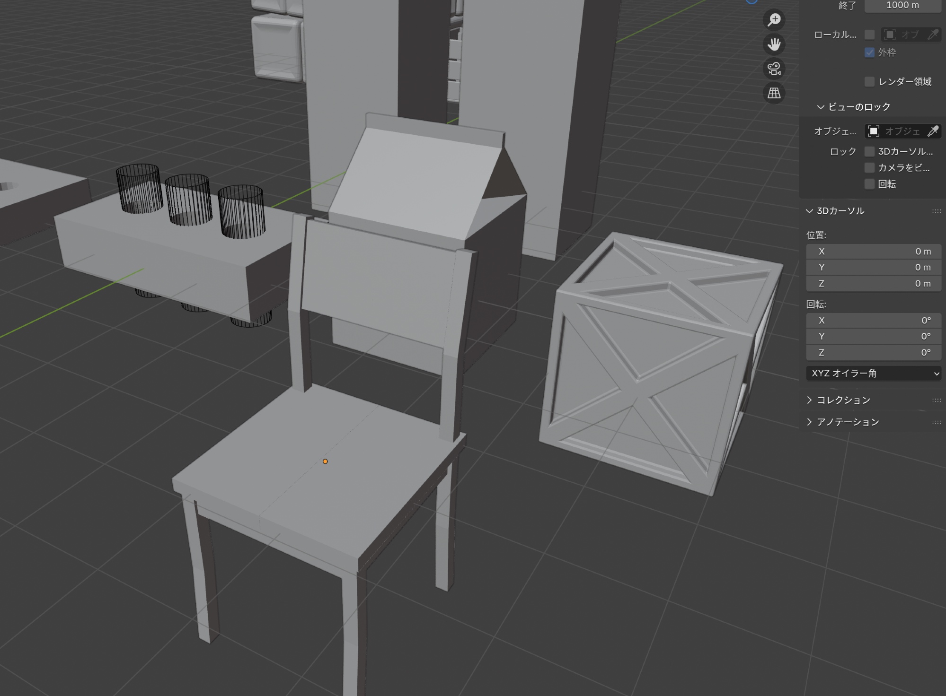
Task: Click the zoom view magnifier icon
Action: (774, 20)
